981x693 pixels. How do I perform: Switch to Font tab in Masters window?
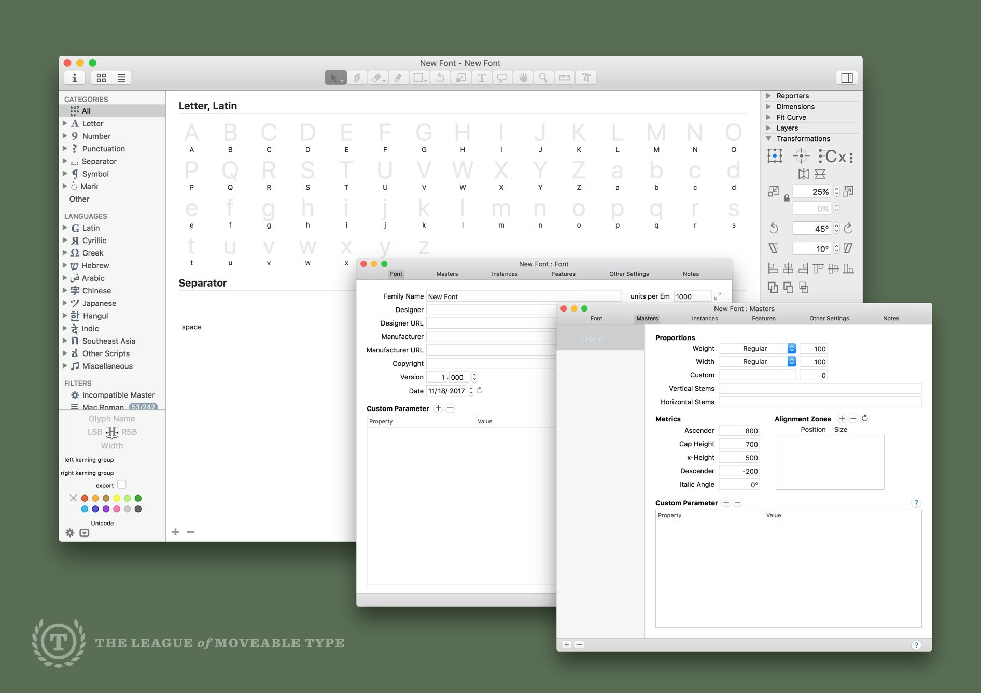(596, 318)
